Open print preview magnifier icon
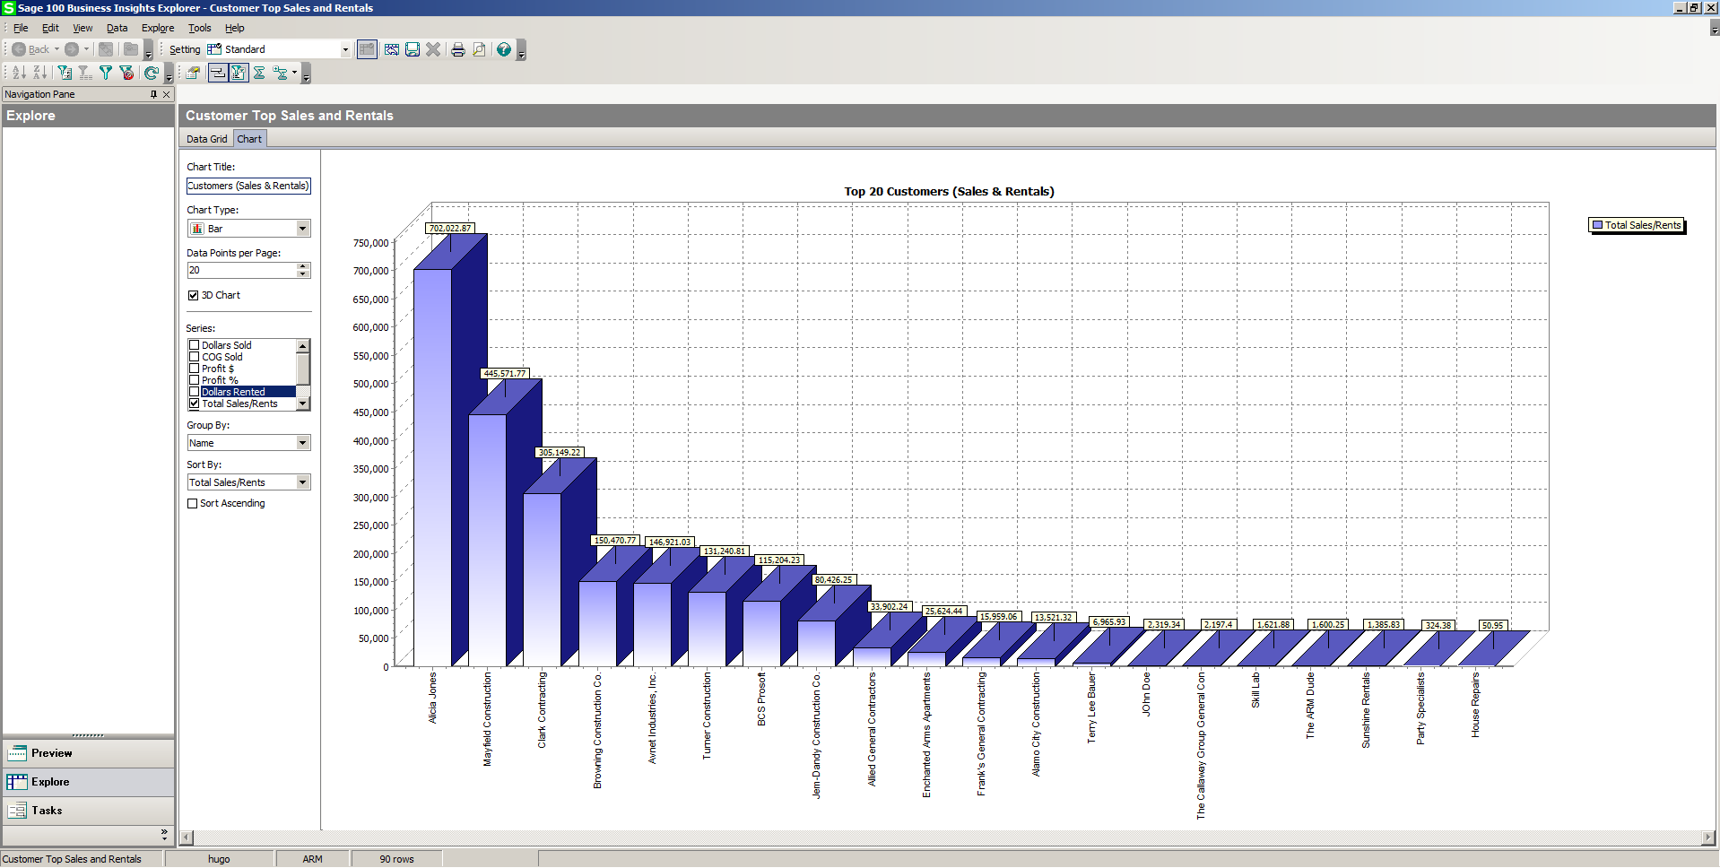 [479, 49]
